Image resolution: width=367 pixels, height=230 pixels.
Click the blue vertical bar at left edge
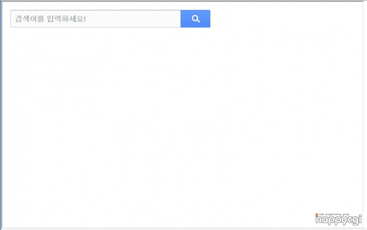coord(1,115)
